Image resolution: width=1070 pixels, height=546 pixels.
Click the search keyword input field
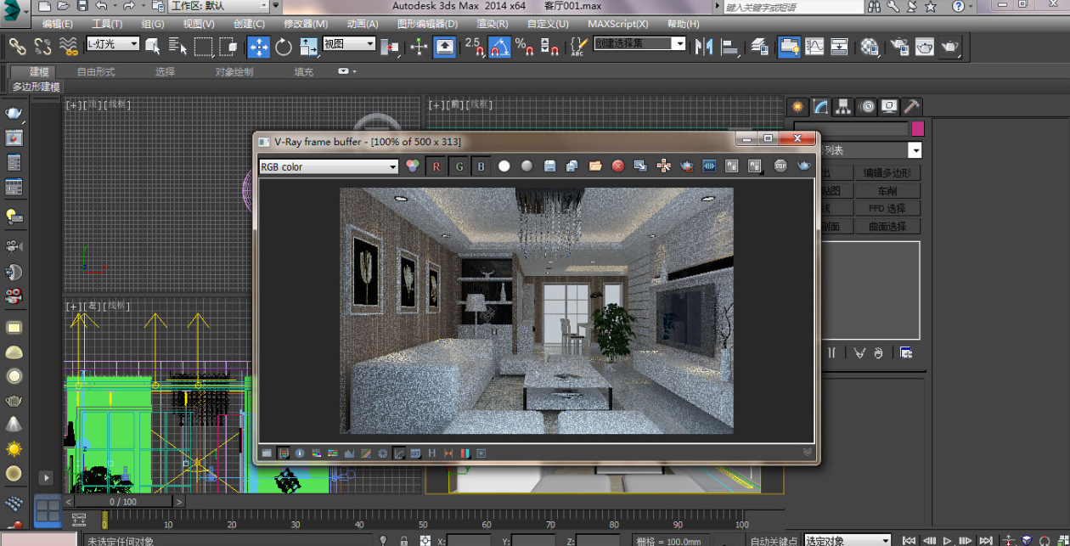793,7
